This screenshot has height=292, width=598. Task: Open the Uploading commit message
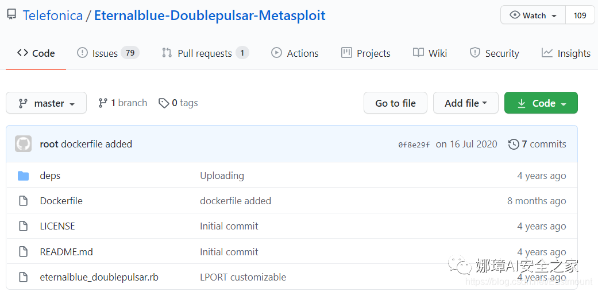tap(222, 176)
